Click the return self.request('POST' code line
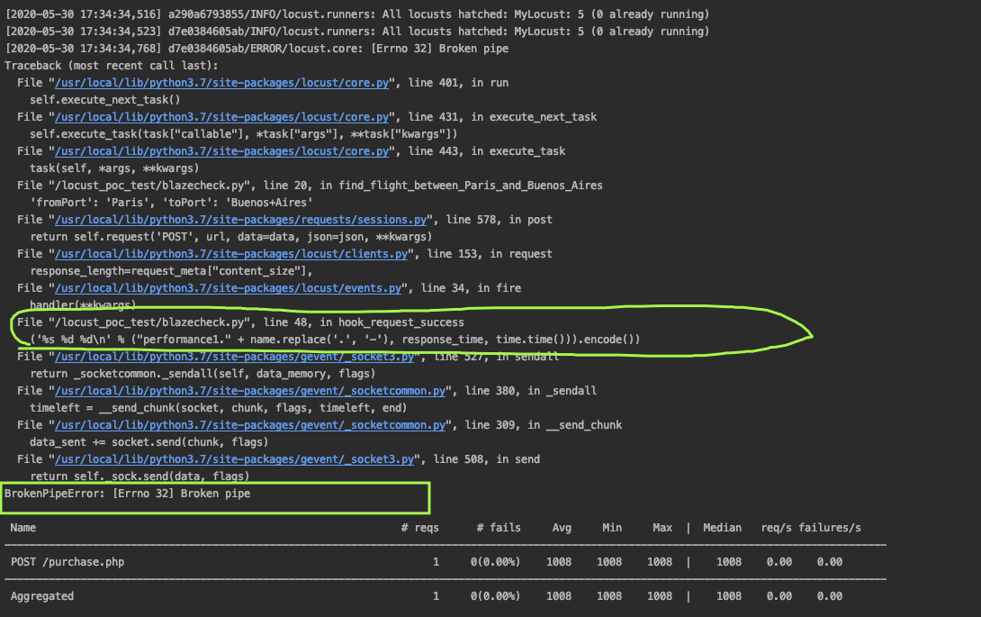Screen dimensions: 981x617 pos(231,237)
